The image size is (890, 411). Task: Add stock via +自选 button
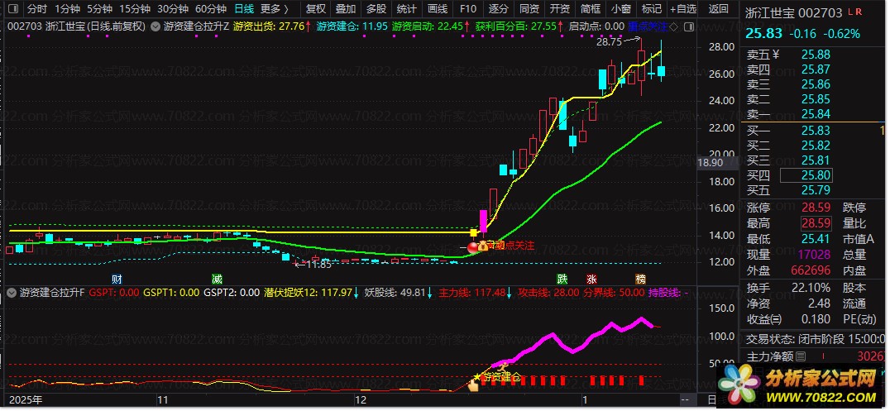coord(682,9)
